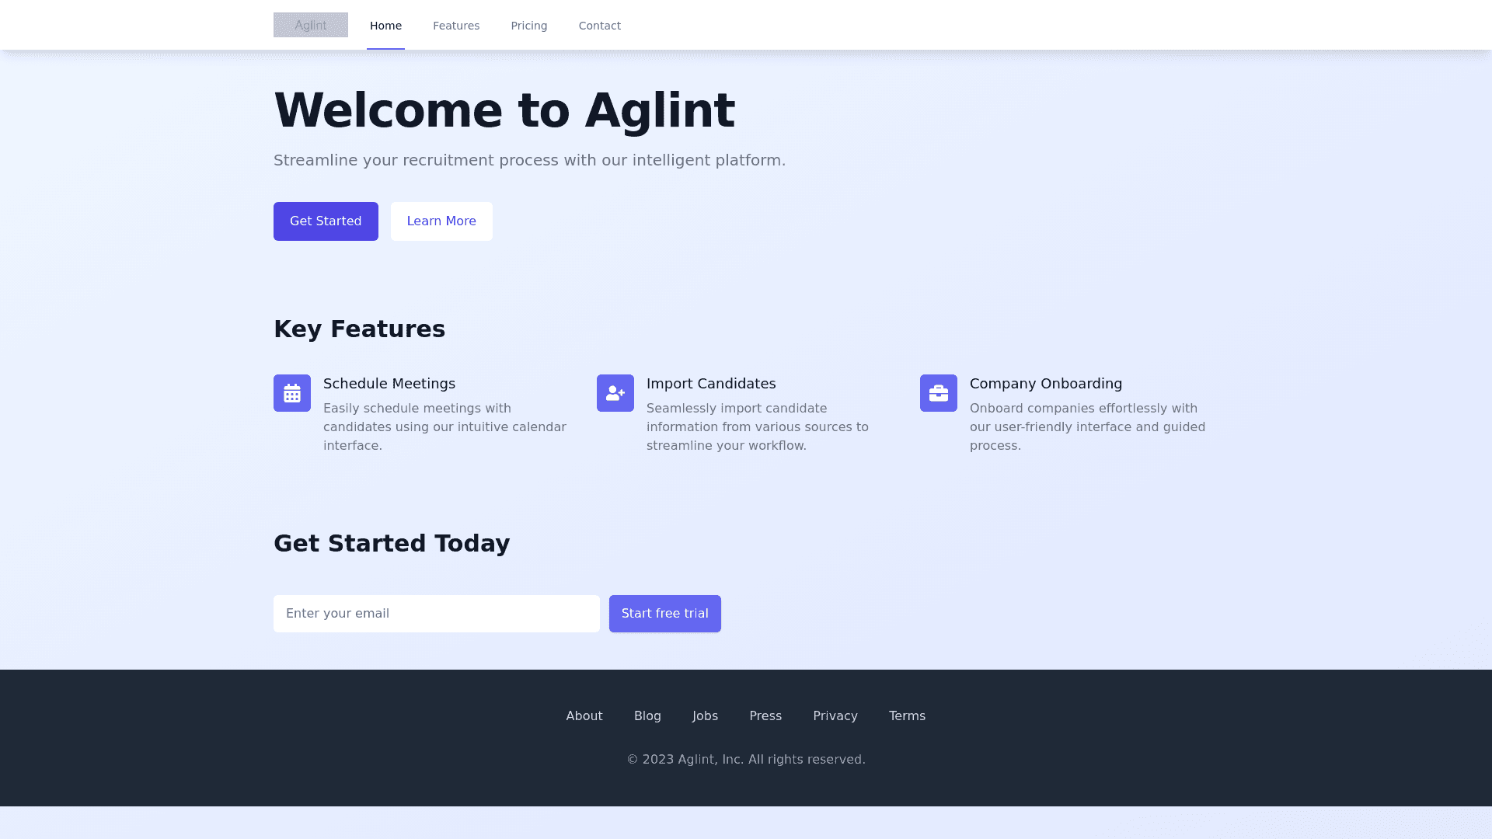Viewport: 1492px width, 839px height.
Task: Click the Press footer link
Action: (765, 716)
